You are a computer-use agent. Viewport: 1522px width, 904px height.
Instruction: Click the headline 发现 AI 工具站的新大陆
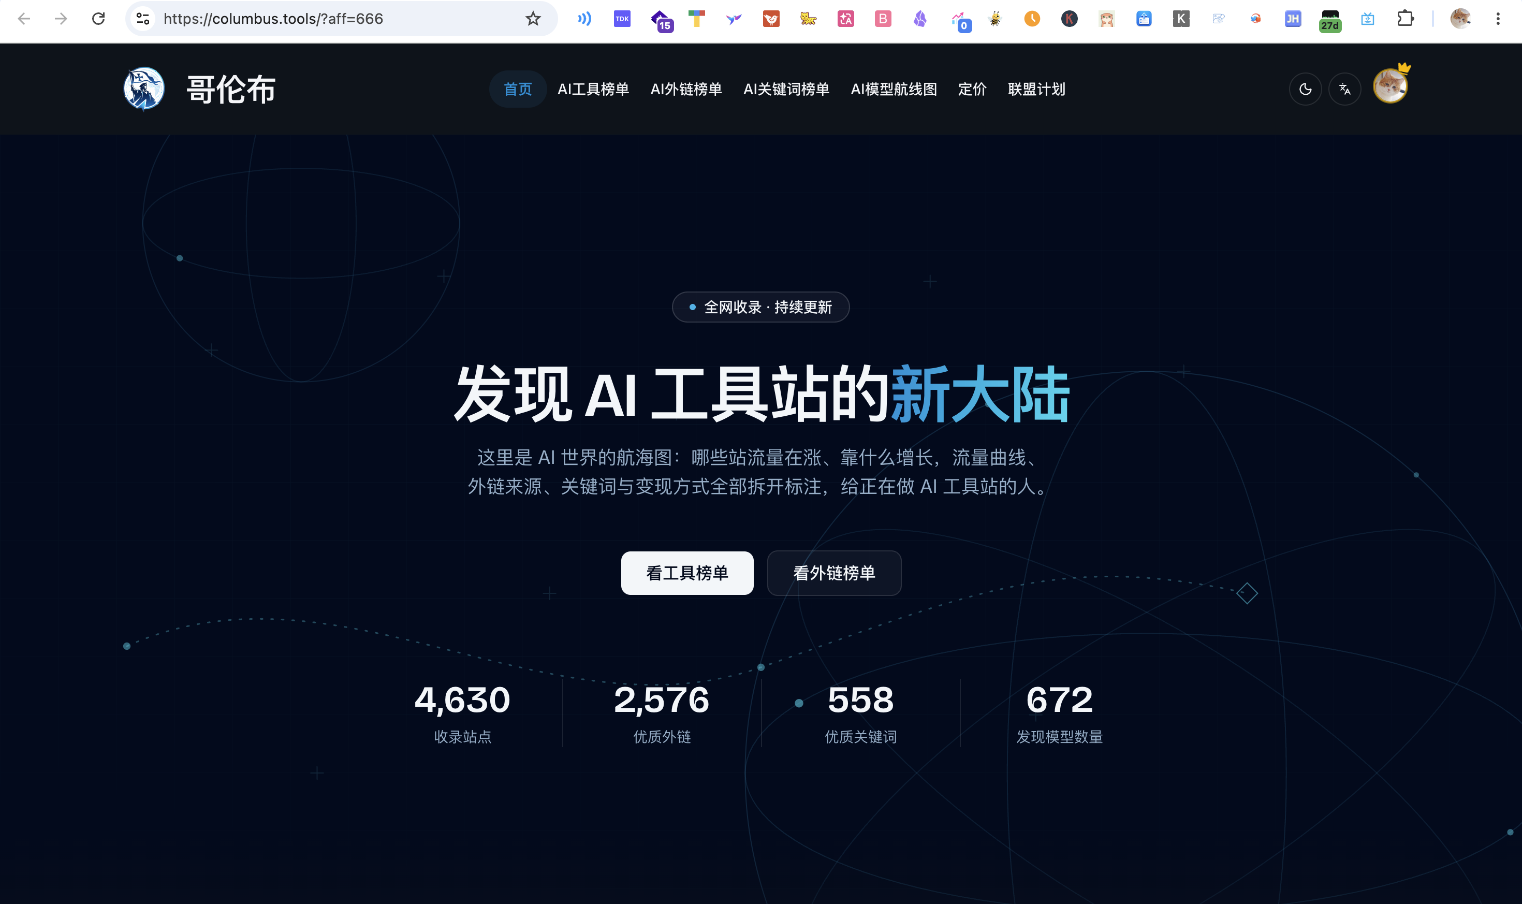click(762, 394)
